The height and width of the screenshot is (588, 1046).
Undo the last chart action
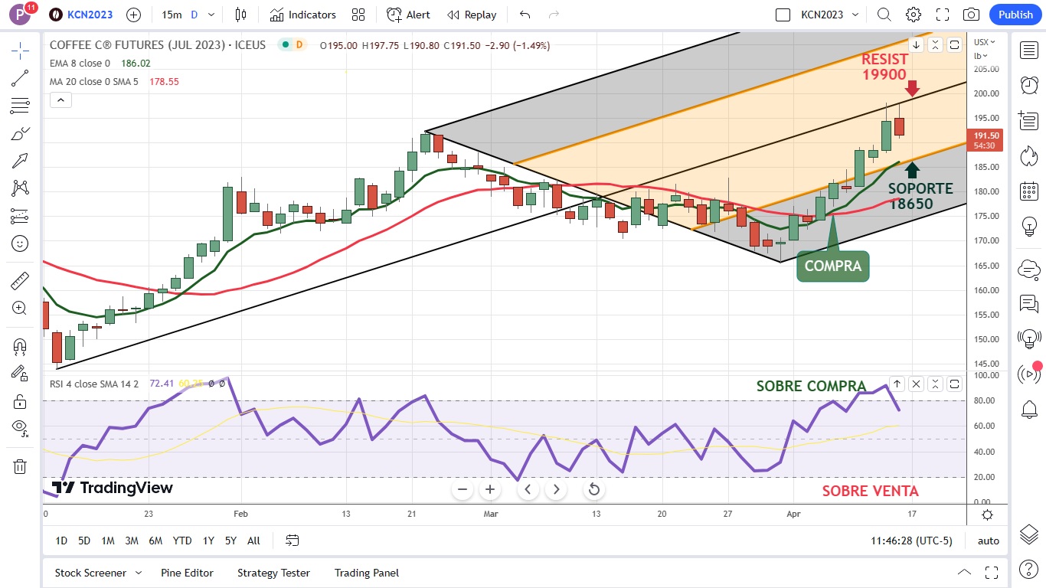click(x=525, y=15)
